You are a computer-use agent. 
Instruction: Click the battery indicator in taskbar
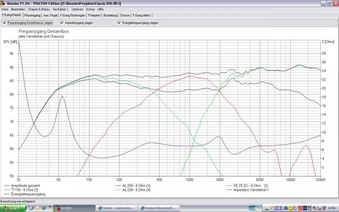click(253, 208)
